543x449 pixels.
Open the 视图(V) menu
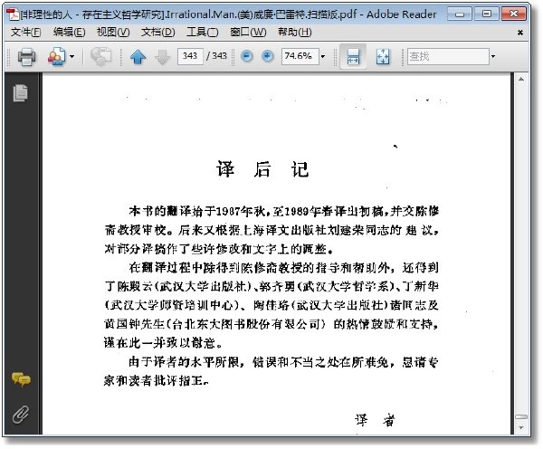[113, 33]
